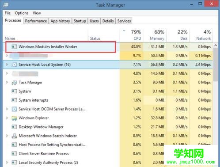Image resolution: width=220 pixels, height=167 pixels.
Task: Click the 18.5 MB Search Indexer memory value
Action: click(x=157, y=136)
